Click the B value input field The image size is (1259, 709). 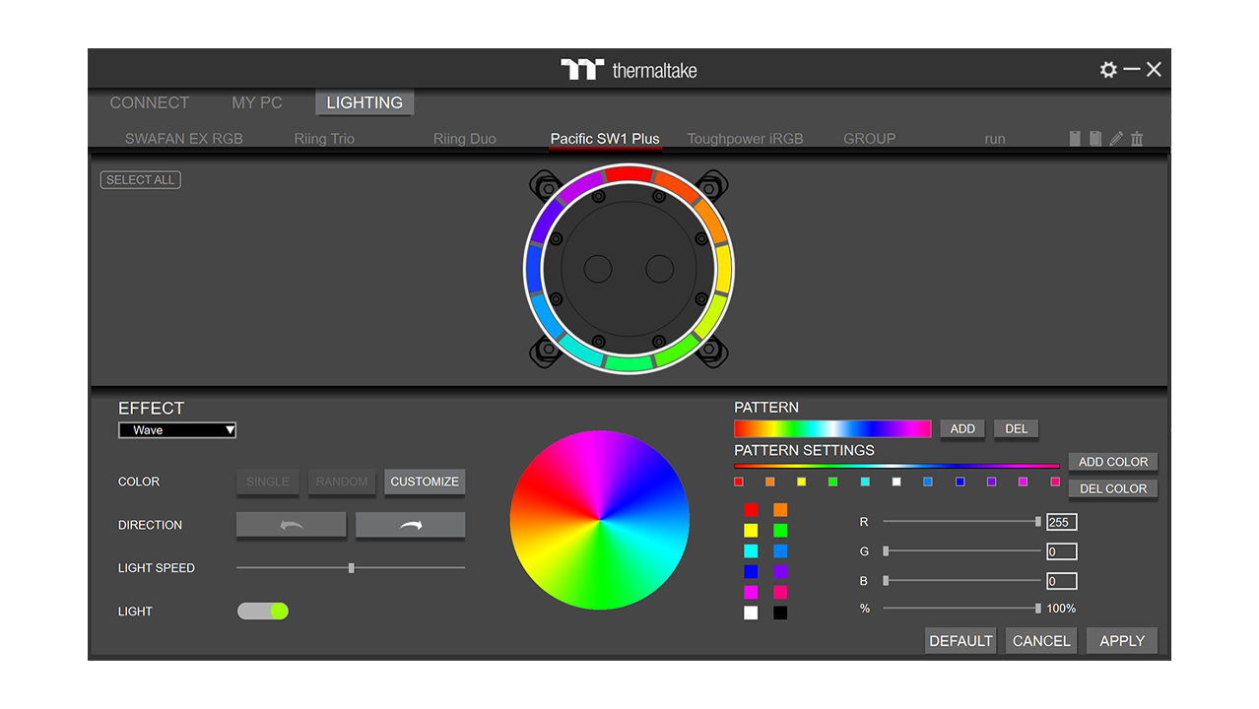pyautogui.click(x=1062, y=581)
